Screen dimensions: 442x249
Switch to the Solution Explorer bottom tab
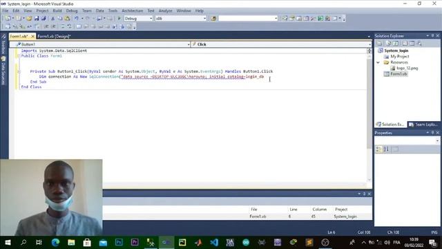(390, 124)
